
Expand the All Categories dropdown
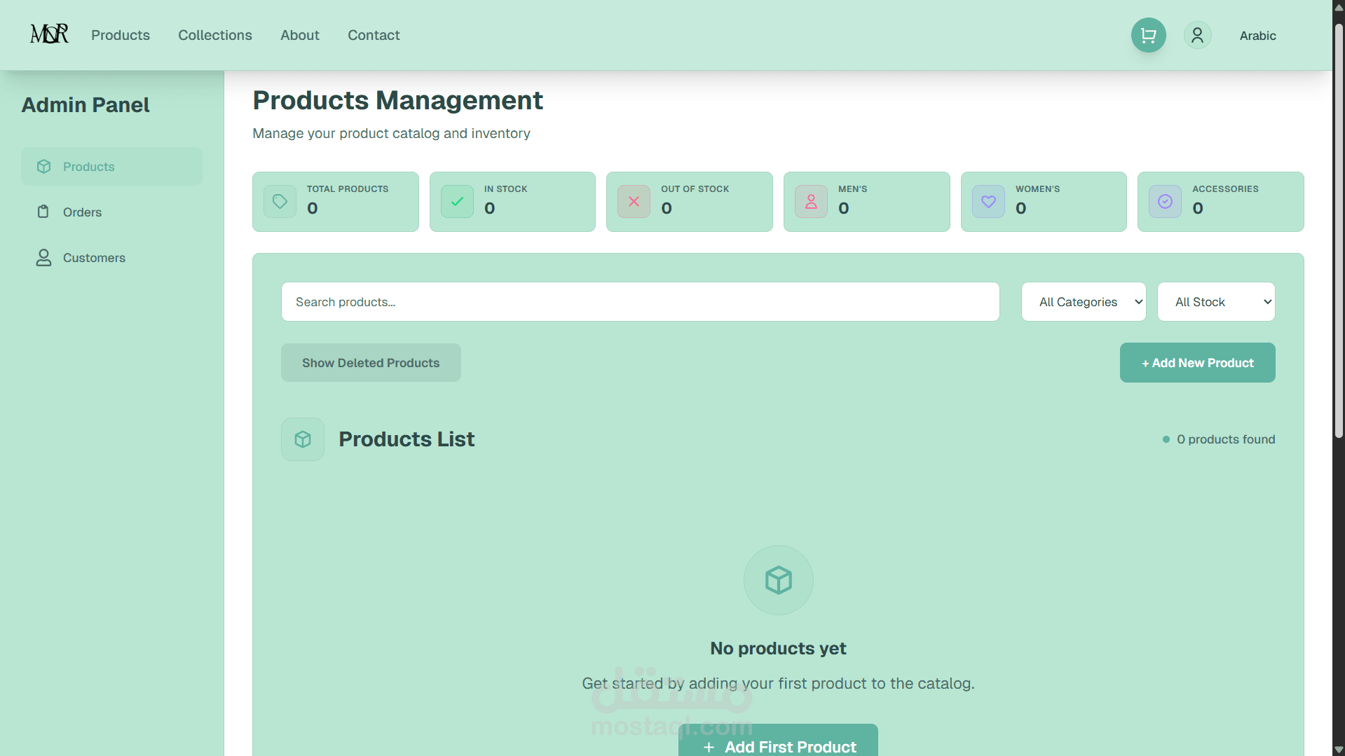1083,302
